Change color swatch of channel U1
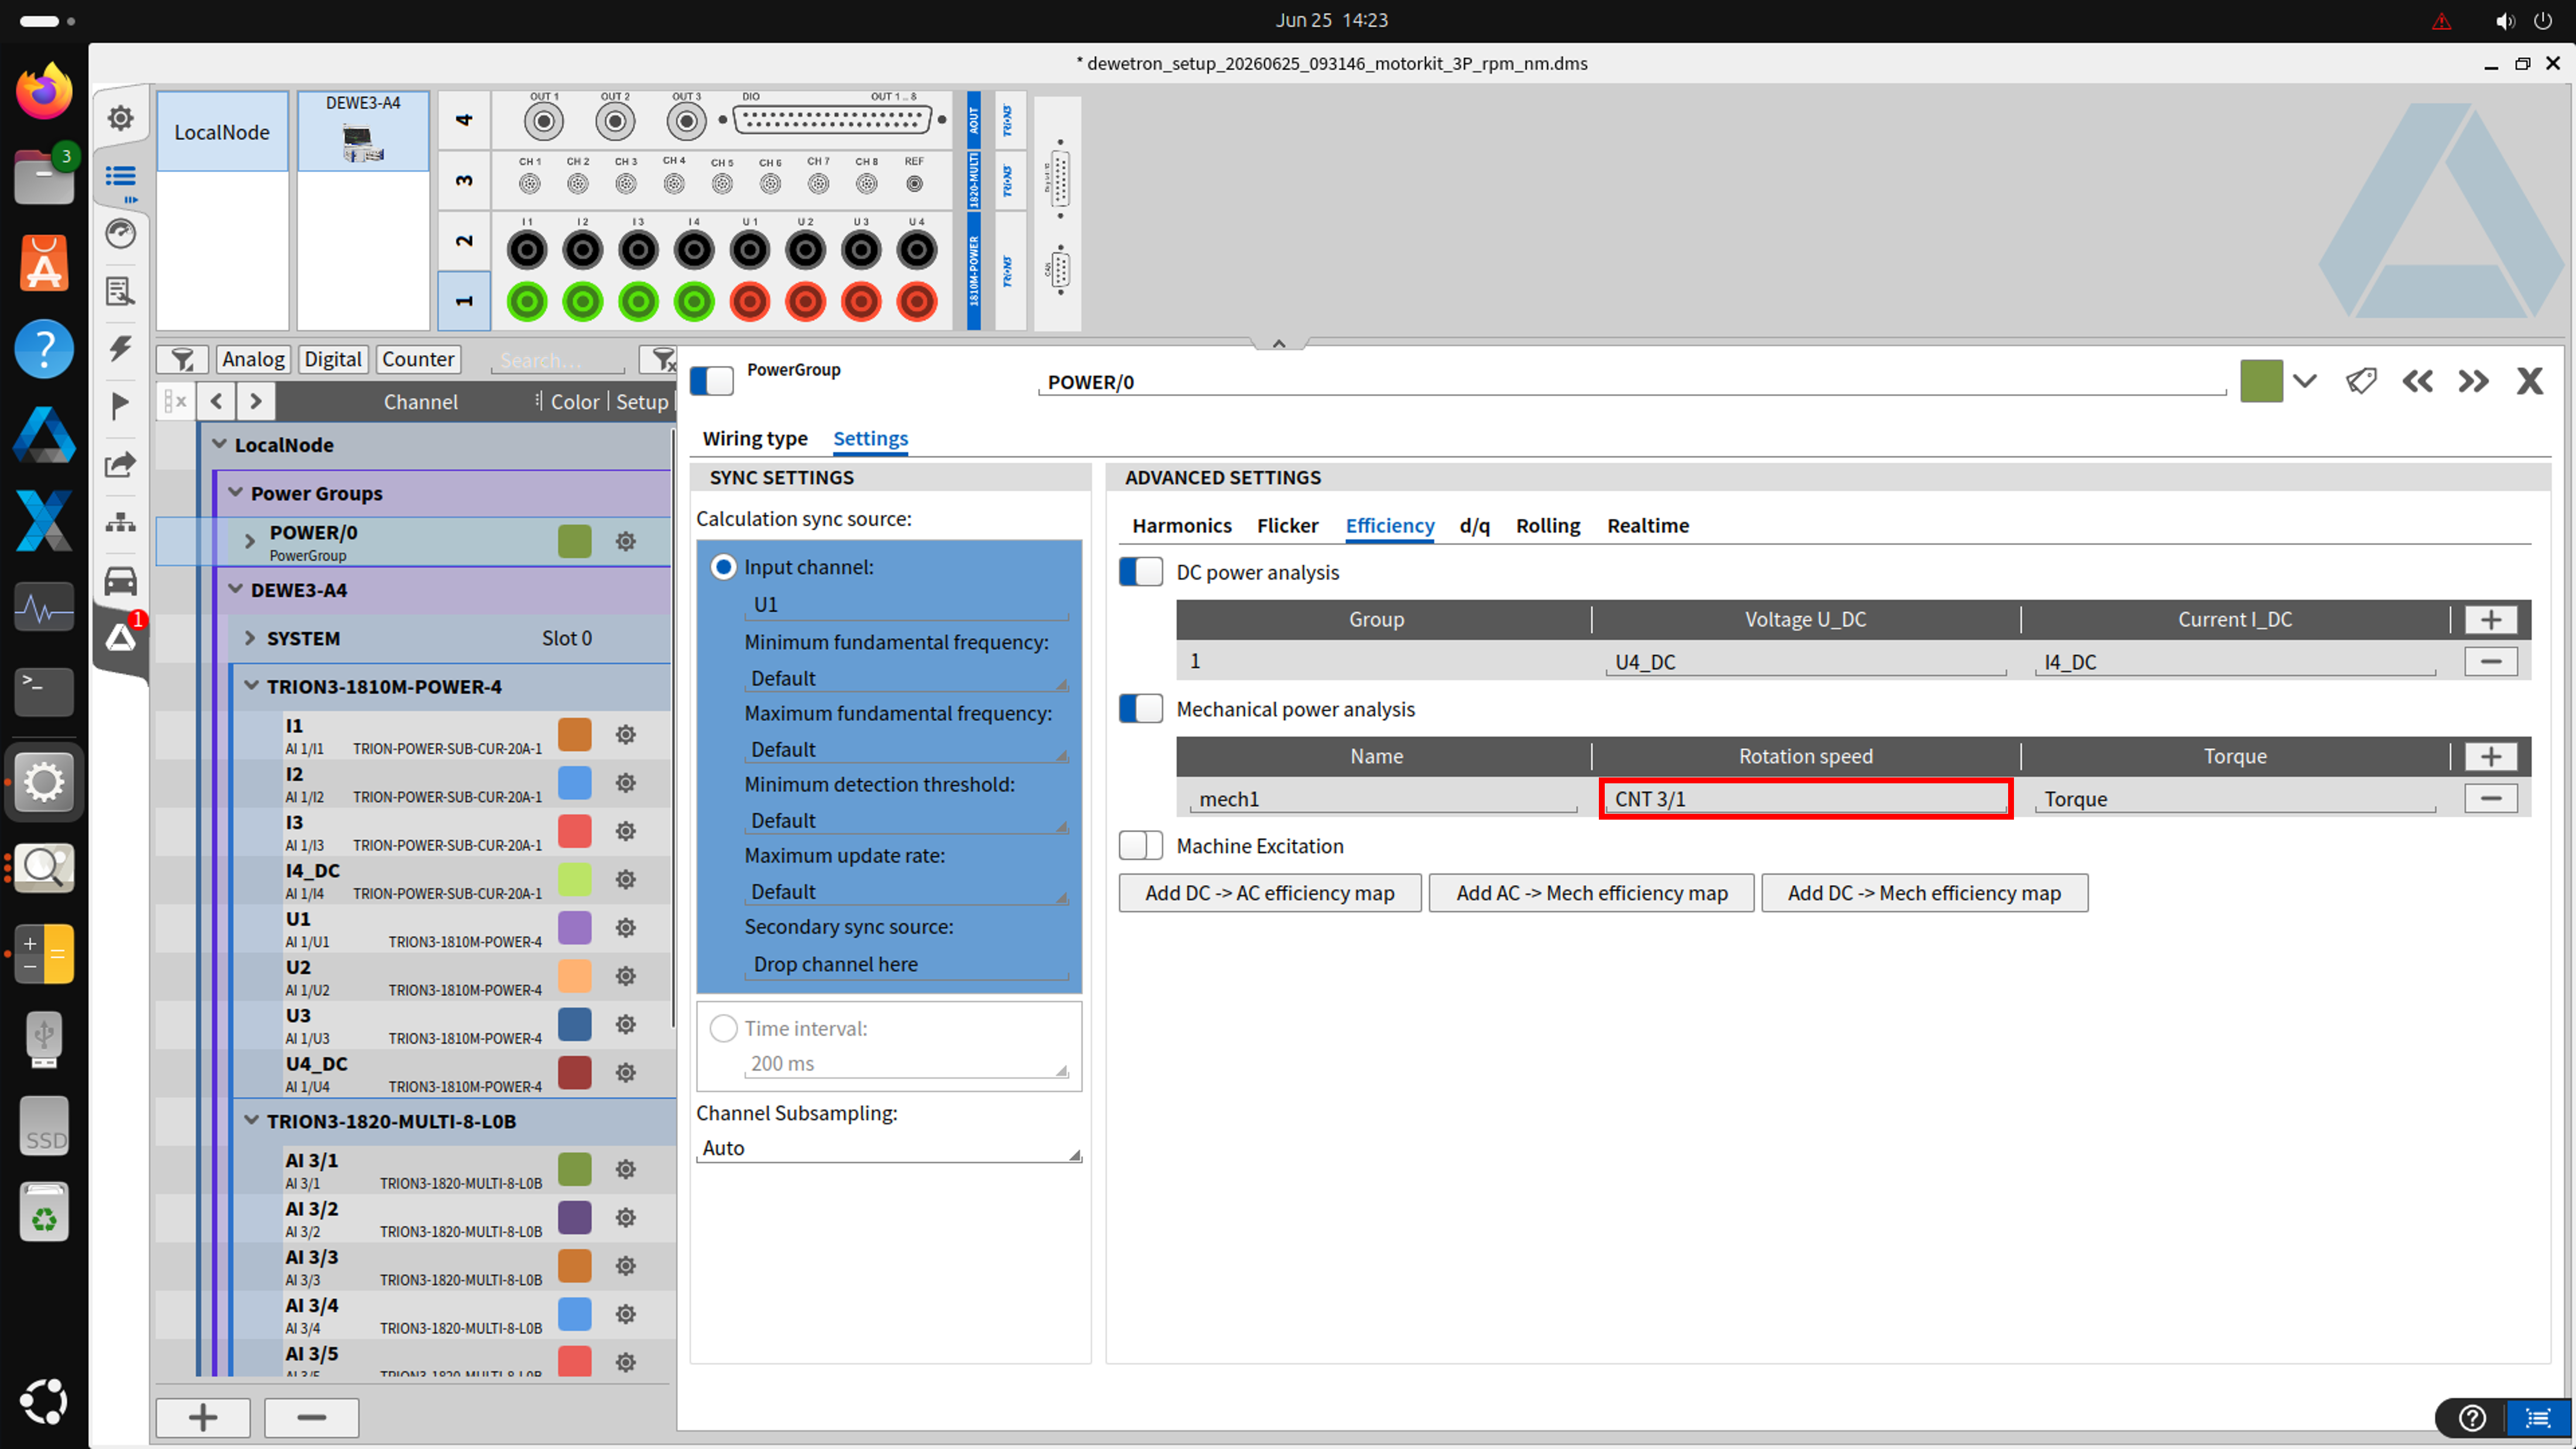The height and width of the screenshot is (1449, 2576). (x=575, y=928)
